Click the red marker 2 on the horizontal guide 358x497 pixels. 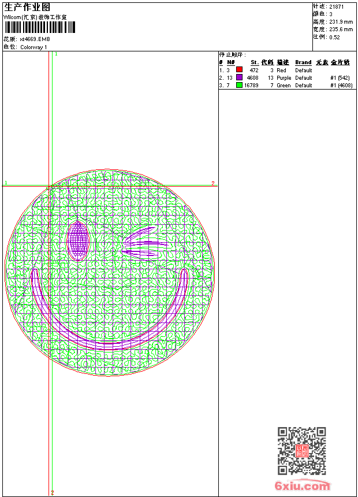tap(212, 183)
